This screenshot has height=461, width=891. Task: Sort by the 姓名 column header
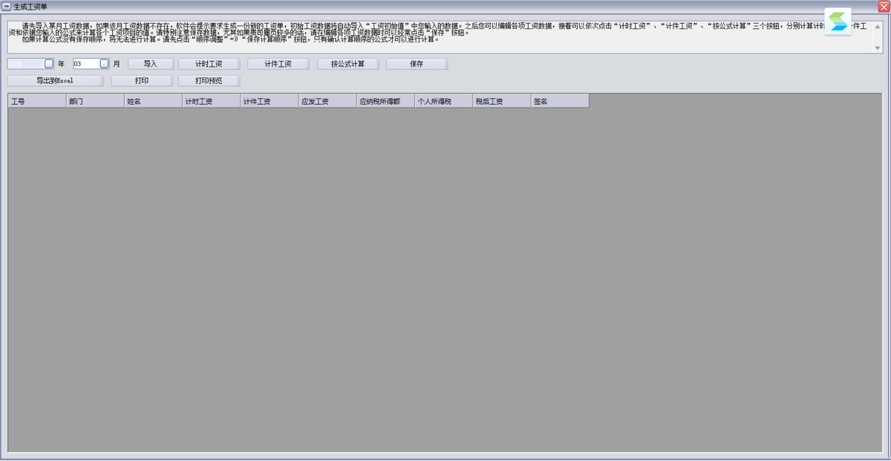pyautogui.click(x=153, y=101)
